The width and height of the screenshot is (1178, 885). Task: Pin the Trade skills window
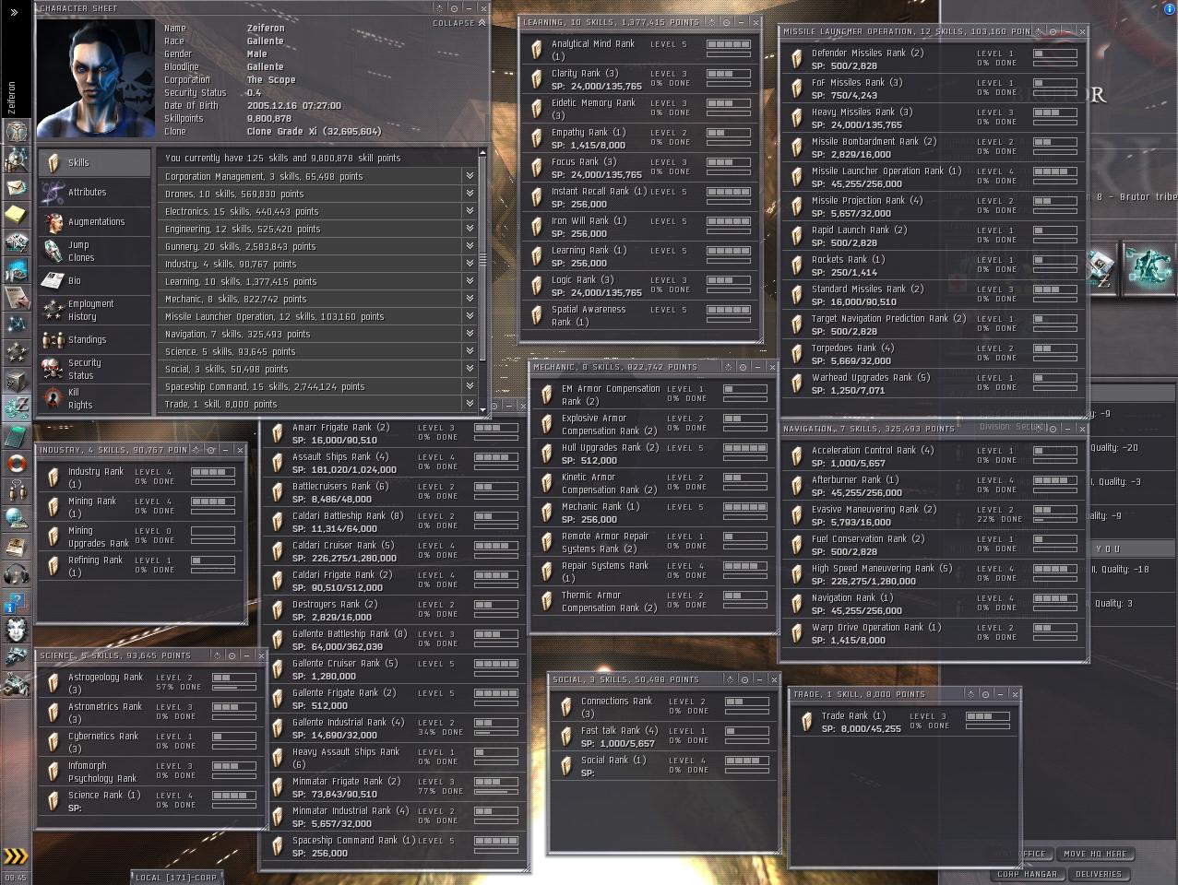pyautogui.click(x=985, y=694)
